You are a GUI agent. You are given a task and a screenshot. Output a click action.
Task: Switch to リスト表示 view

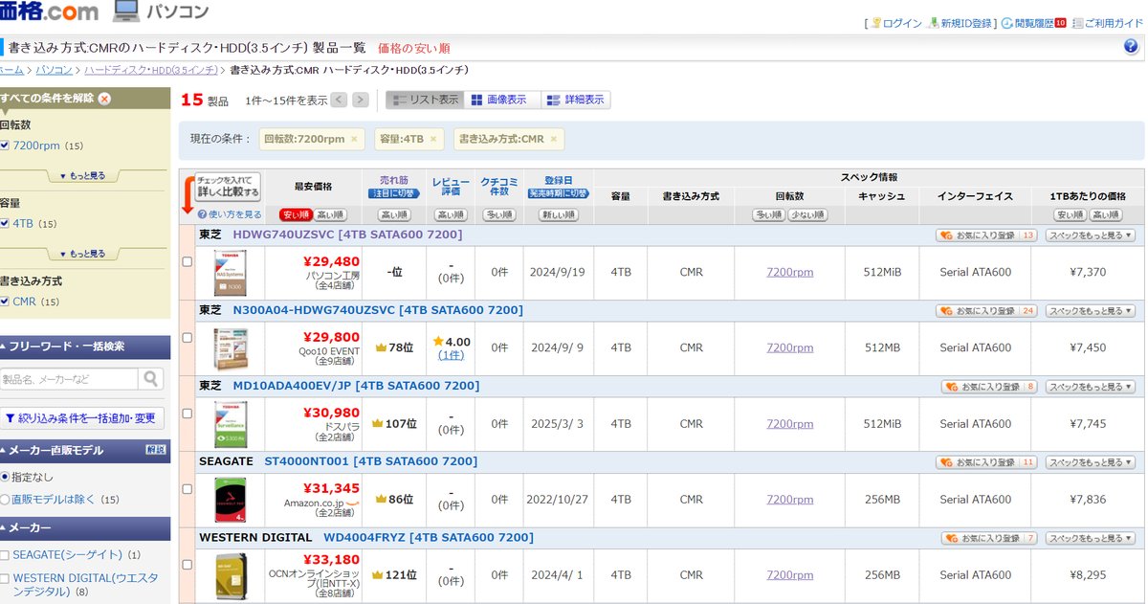[x=426, y=100]
